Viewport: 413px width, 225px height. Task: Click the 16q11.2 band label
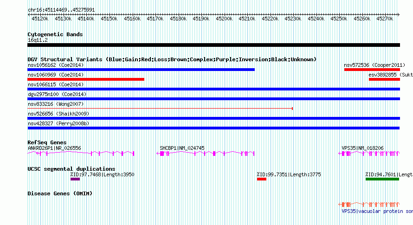pyautogui.click(x=38, y=40)
